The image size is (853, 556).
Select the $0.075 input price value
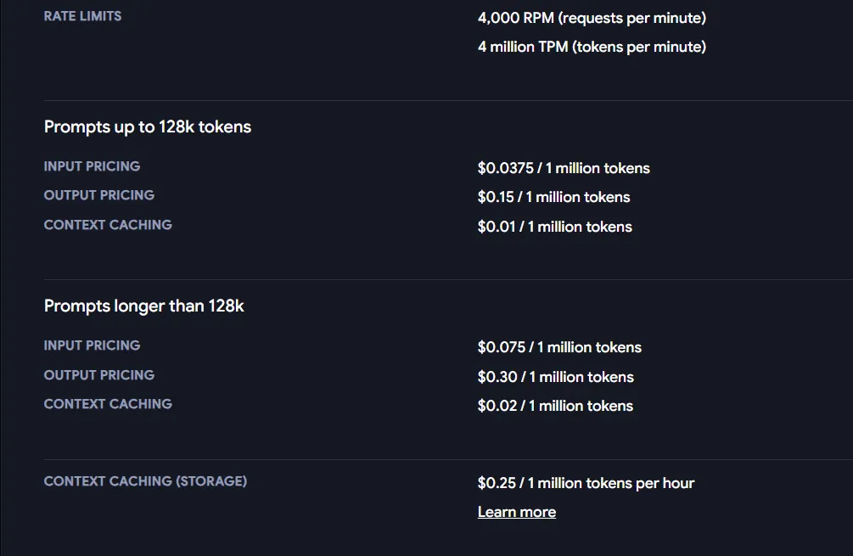(x=560, y=347)
